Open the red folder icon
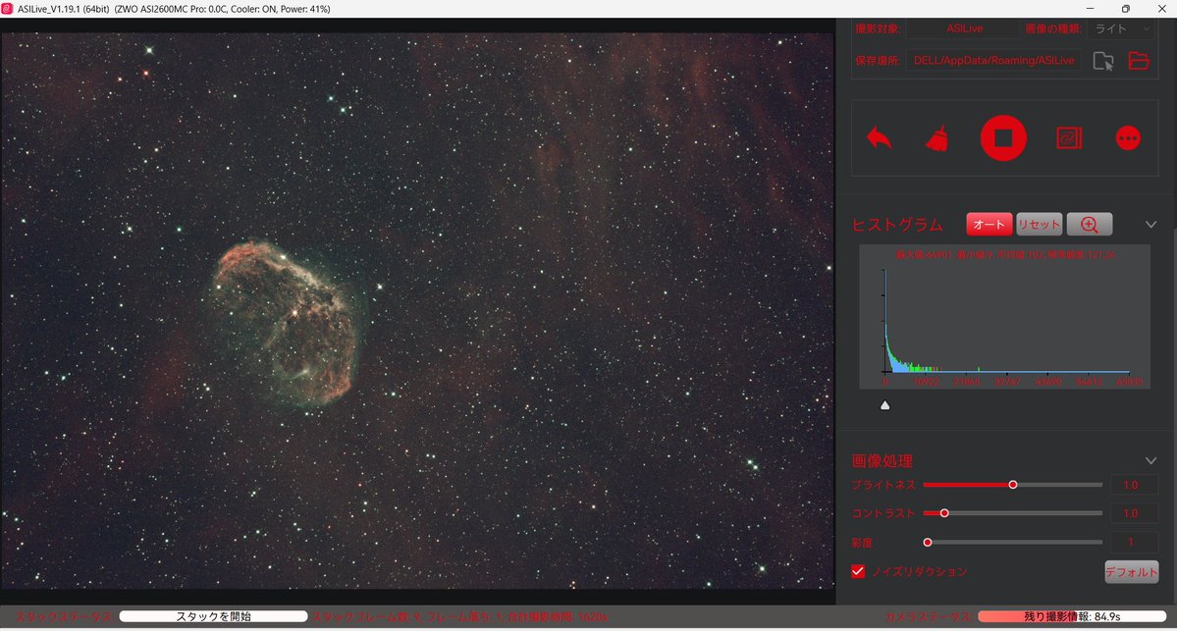This screenshot has width=1177, height=631. click(x=1139, y=61)
